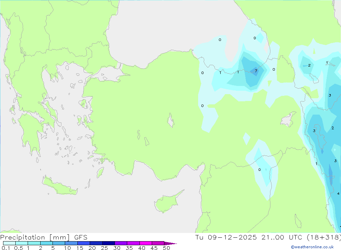Click the legend arrow tip above 50 mm
The height and width of the screenshot is (250, 341).
click(x=170, y=243)
